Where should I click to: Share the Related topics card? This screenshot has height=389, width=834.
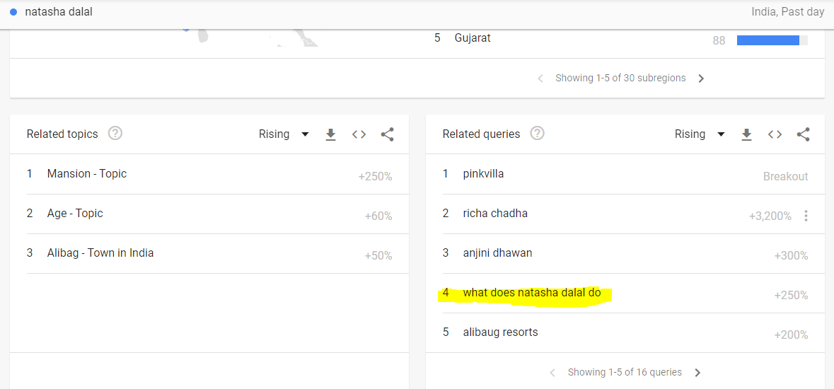tap(387, 134)
